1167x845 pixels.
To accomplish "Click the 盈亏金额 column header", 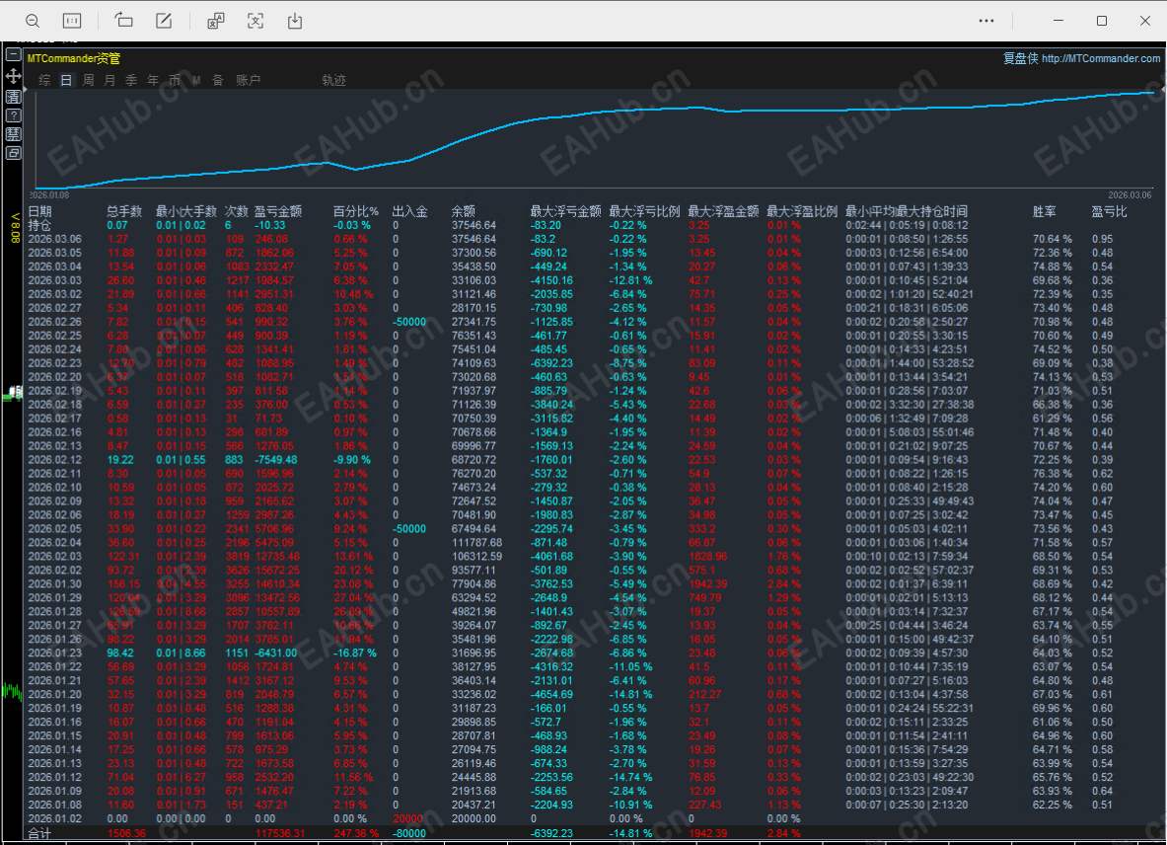I will [x=278, y=211].
